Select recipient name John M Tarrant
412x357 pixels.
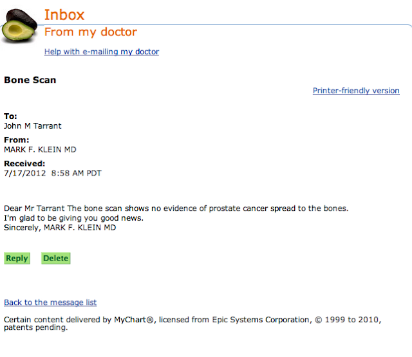(33, 125)
